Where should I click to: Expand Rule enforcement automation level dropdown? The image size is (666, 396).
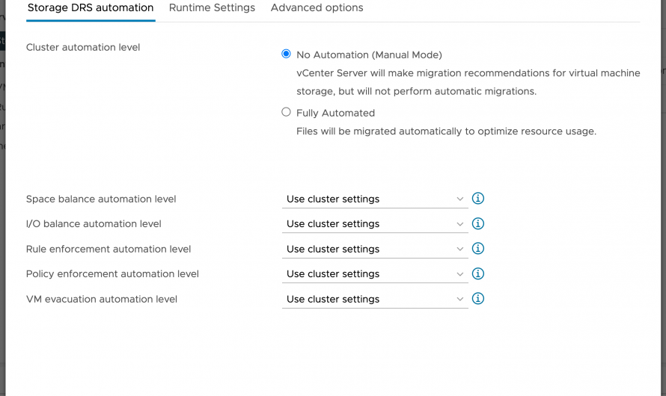pos(375,250)
